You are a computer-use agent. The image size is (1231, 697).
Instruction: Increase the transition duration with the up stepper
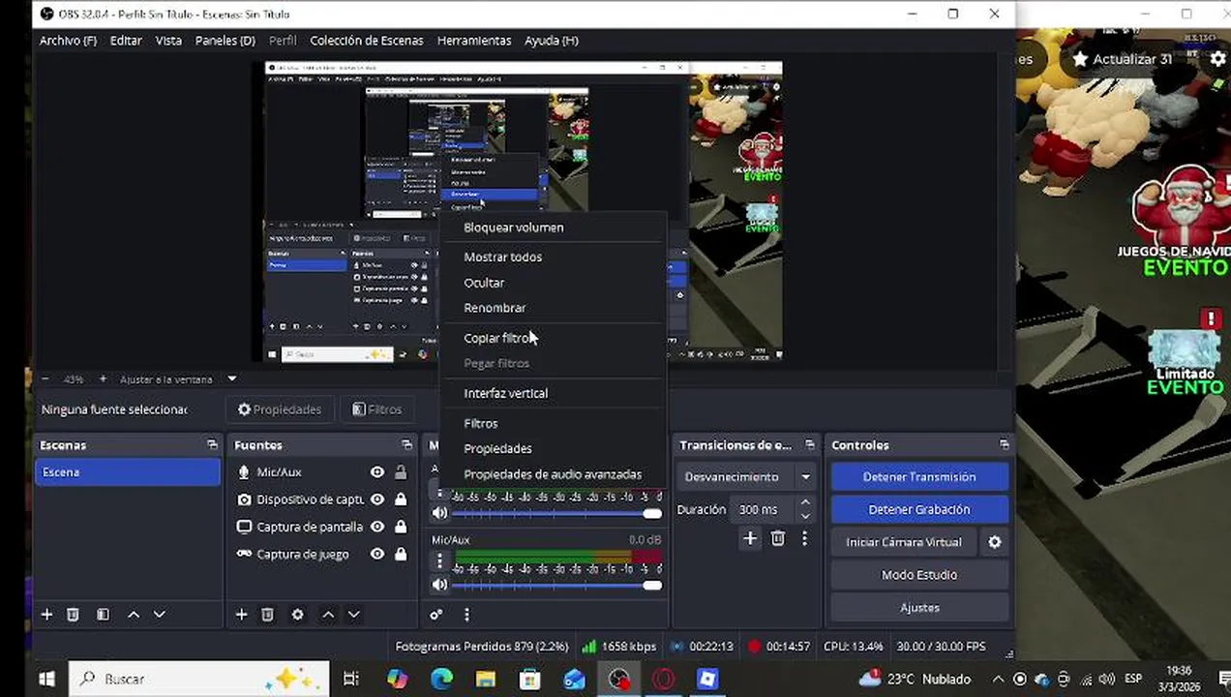pos(805,502)
